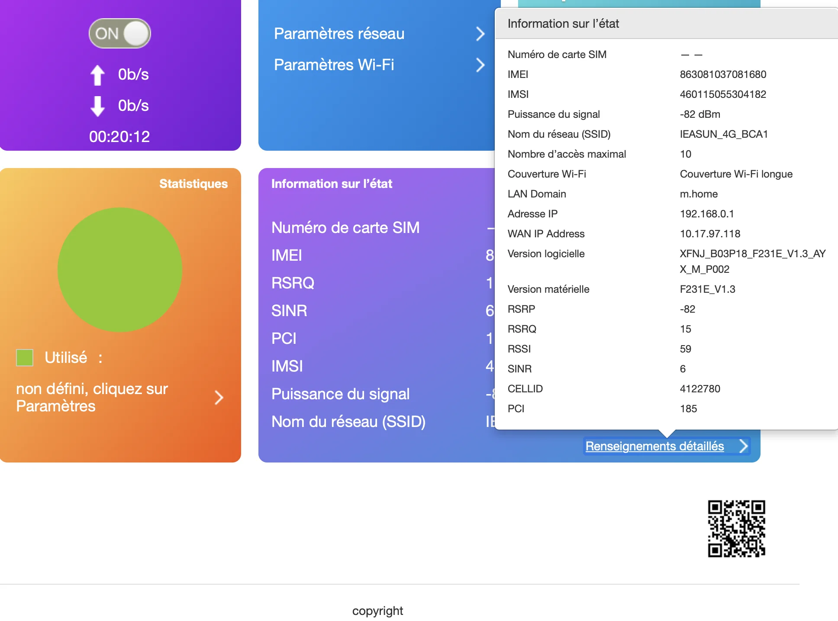Expand the non défini Paramètres chevron
Viewport: 838px width, 621px height.
(x=219, y=398)
